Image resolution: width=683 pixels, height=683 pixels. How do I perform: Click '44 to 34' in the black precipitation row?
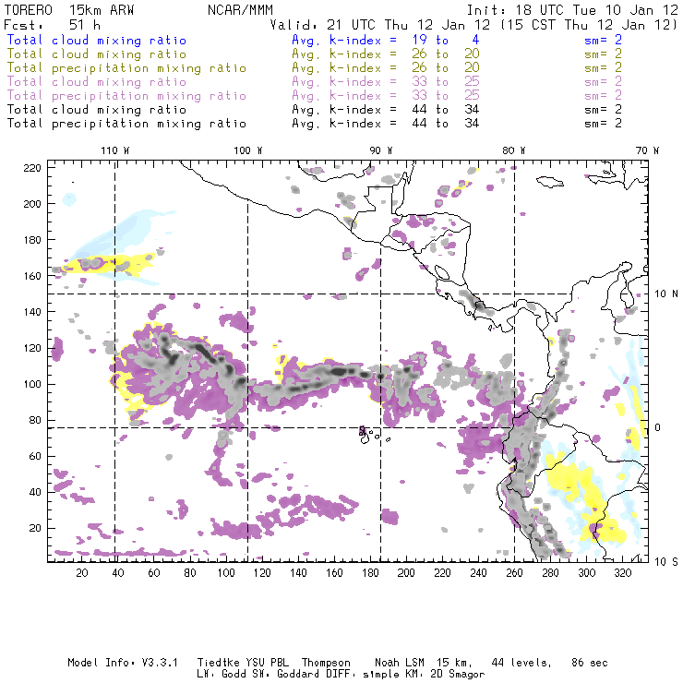pos(446,124)
